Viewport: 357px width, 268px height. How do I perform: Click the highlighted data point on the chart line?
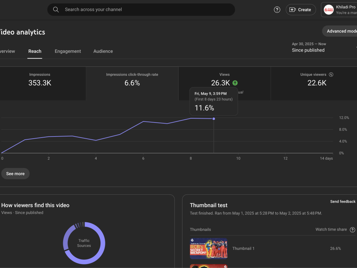[x=213, y=119]
